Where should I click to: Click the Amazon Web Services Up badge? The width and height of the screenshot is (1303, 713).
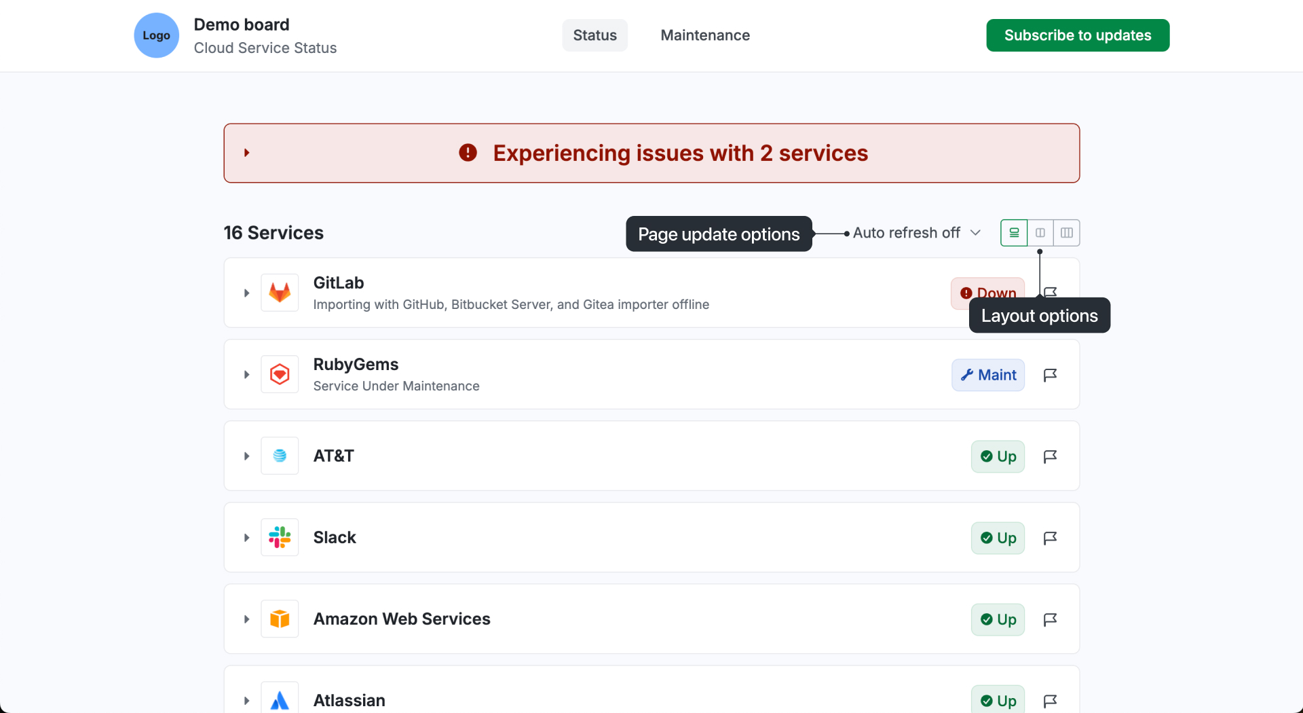point(998,619)
